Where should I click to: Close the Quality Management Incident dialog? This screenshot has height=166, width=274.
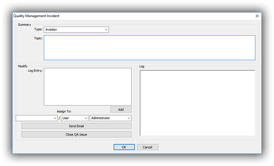(257, 16)
